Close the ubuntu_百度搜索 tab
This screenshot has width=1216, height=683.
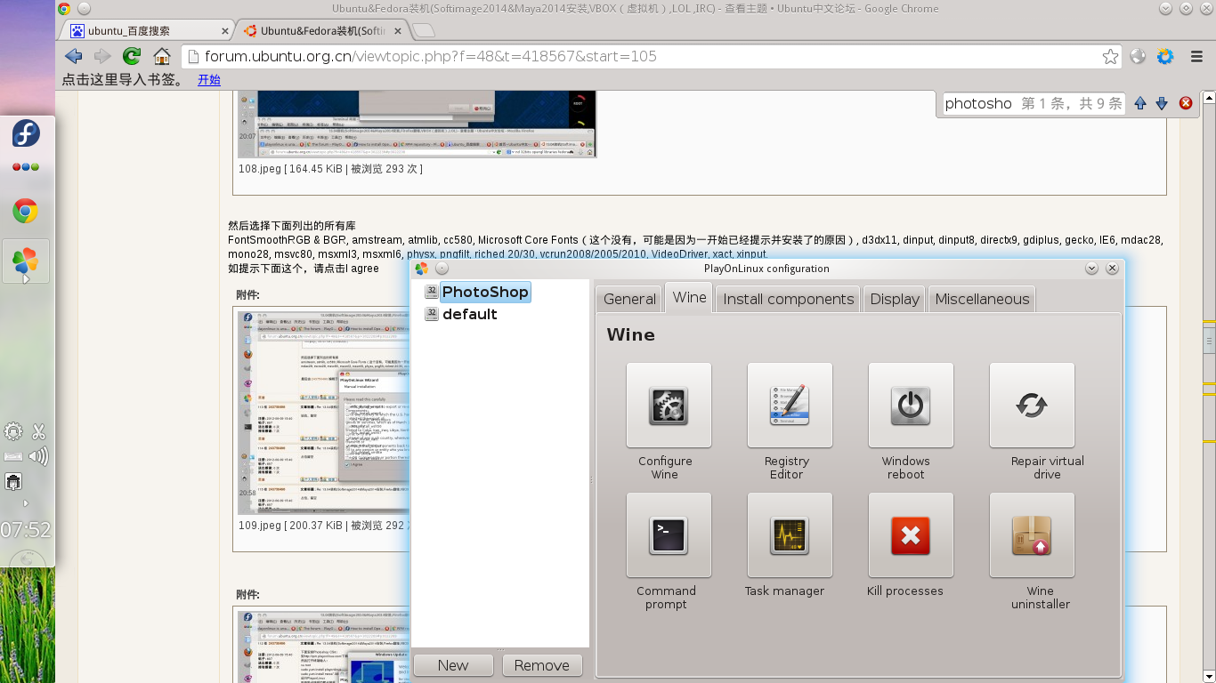pyautogui.click(x=224, y=30)
